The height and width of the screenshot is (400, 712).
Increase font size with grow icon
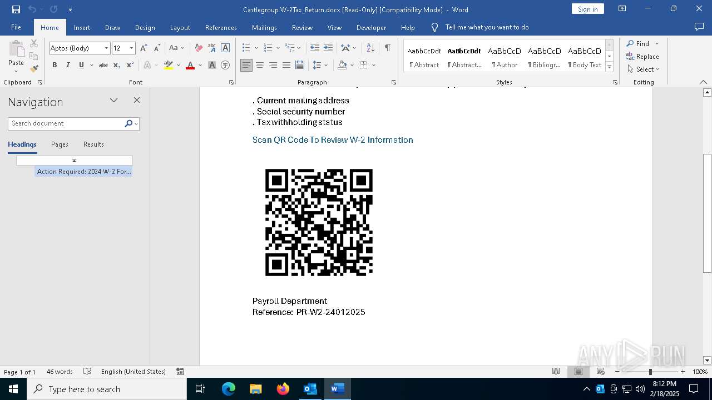(x=144, y=48)
